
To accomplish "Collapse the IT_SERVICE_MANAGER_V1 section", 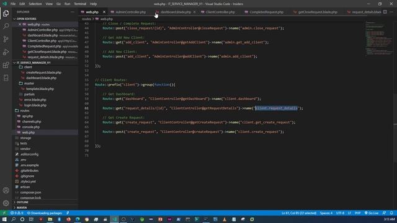I will click(33, 63).
